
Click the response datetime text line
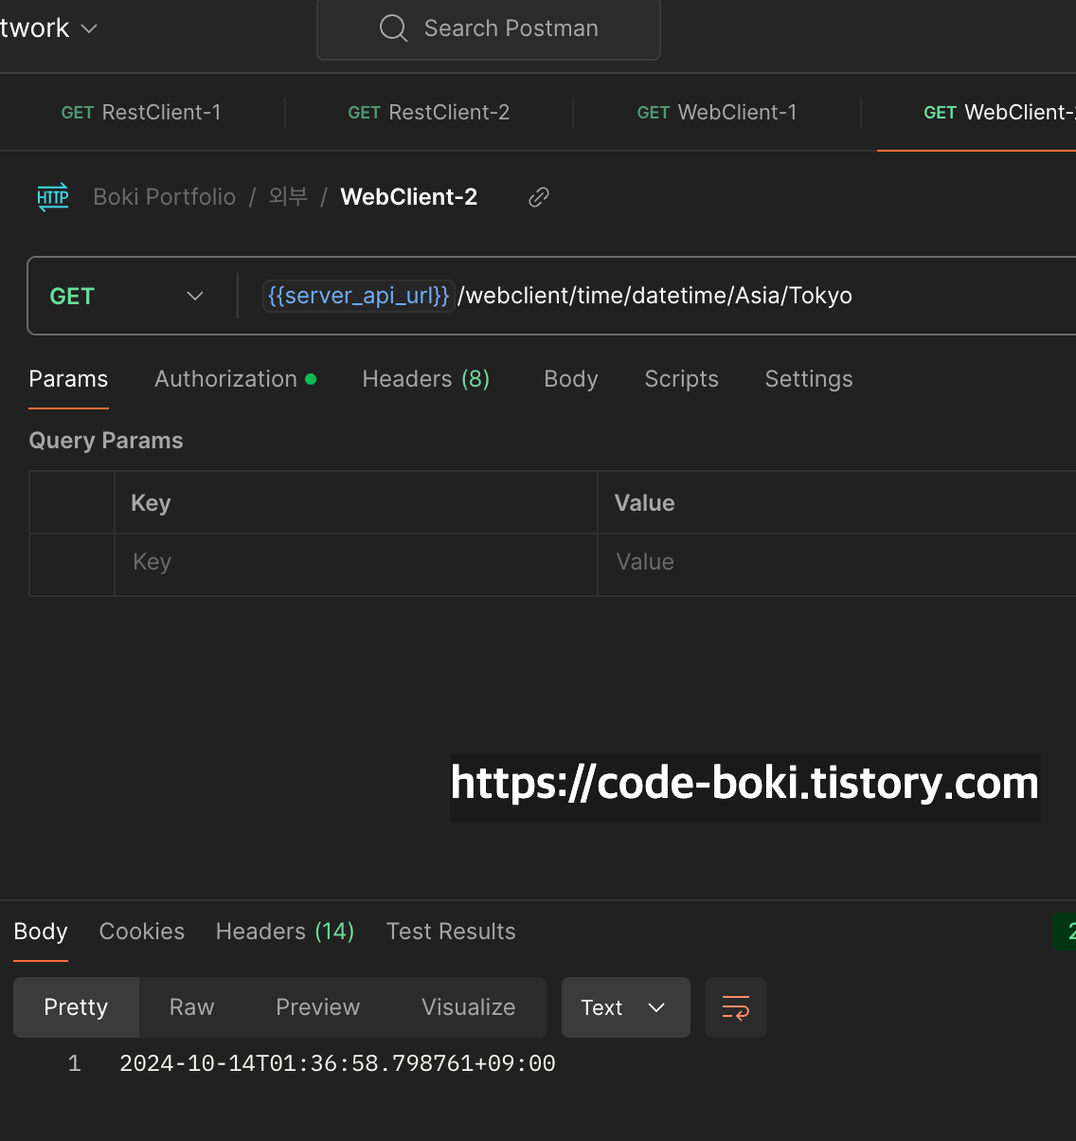click(x=337, y=1063)
